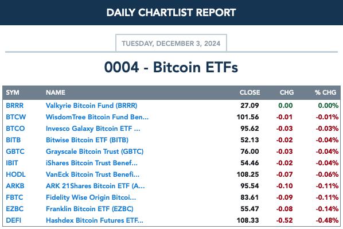Open Grayscale Bitcoin Trust (GBTC) name link
The width and height of the screenshot is (343, 229).
click(x=95, y=152)
